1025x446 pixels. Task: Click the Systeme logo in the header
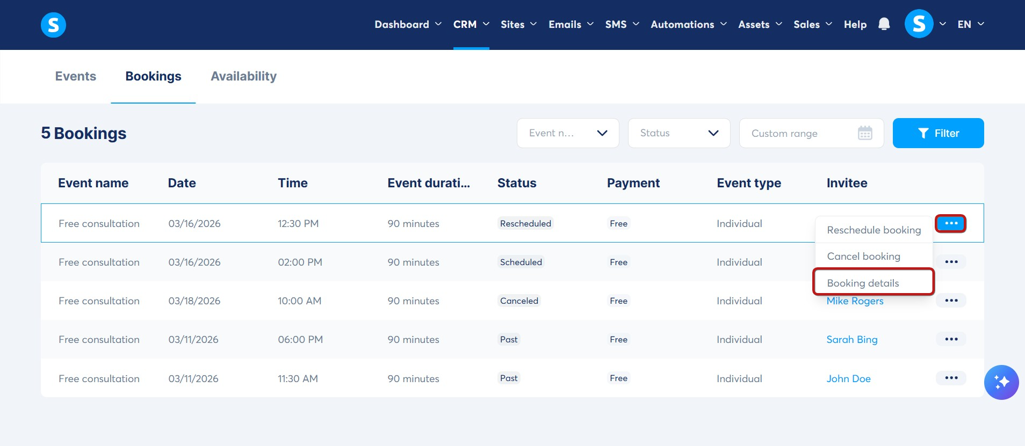tap(53, 25)
